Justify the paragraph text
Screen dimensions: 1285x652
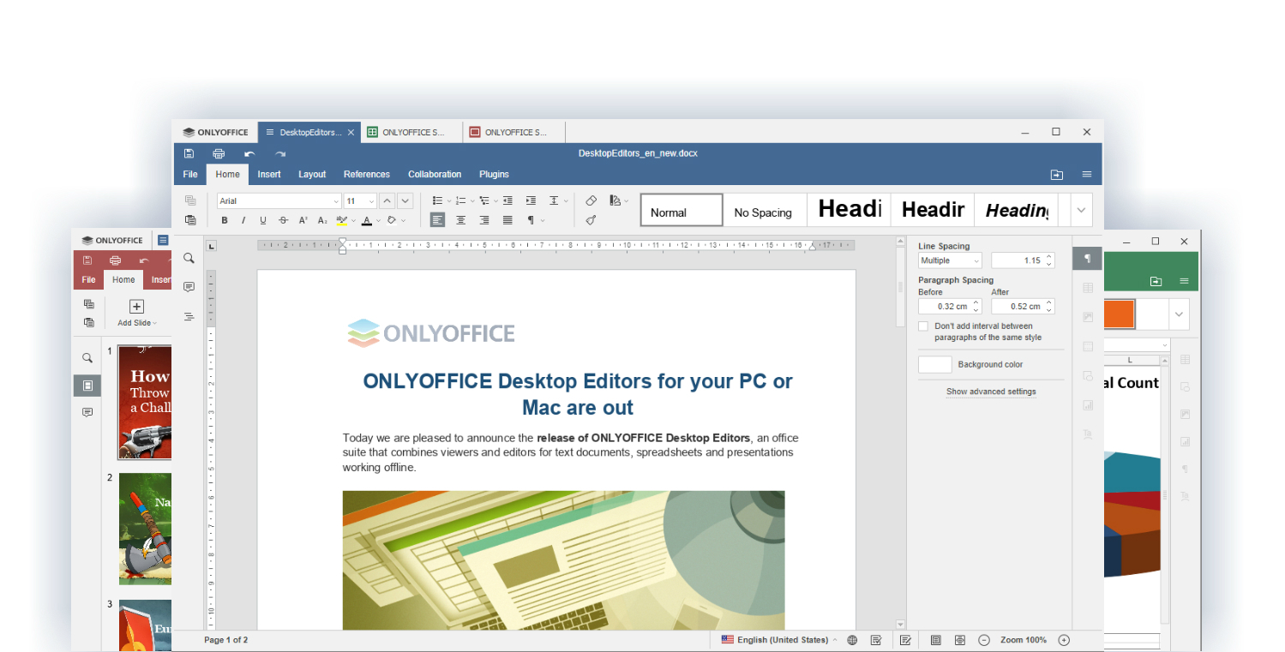507,220
